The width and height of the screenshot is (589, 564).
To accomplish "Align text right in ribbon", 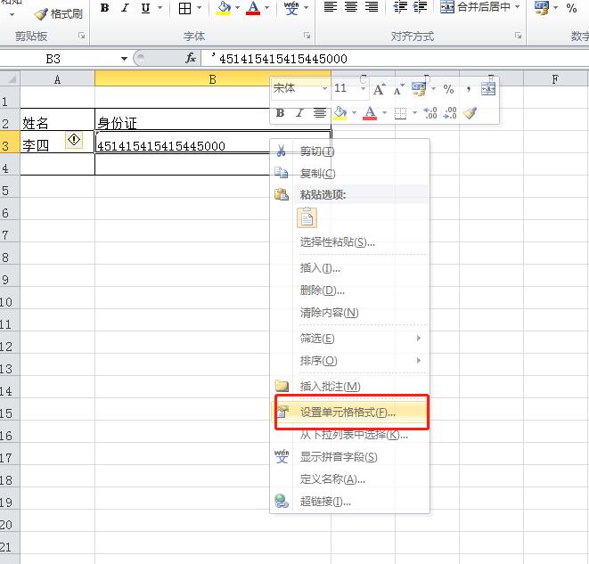I will (372, 7).
